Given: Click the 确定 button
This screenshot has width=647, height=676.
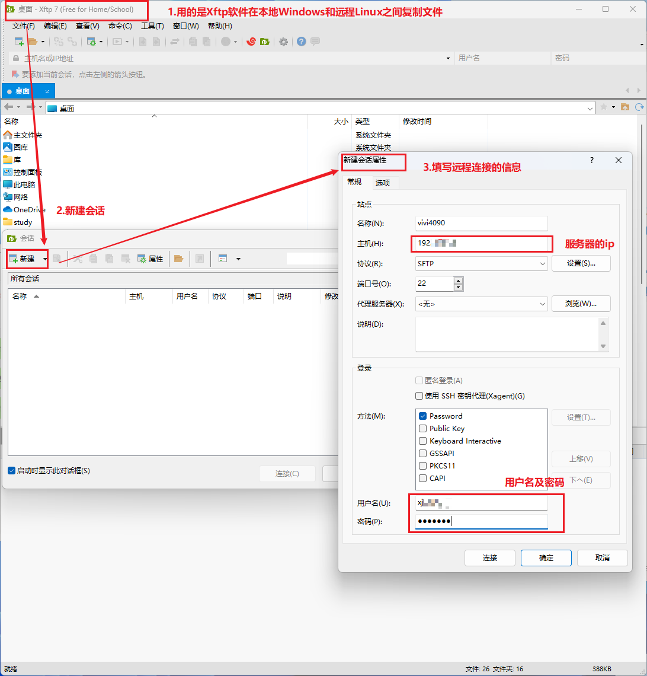Looking at the screenshot, I should click(546, 558).
